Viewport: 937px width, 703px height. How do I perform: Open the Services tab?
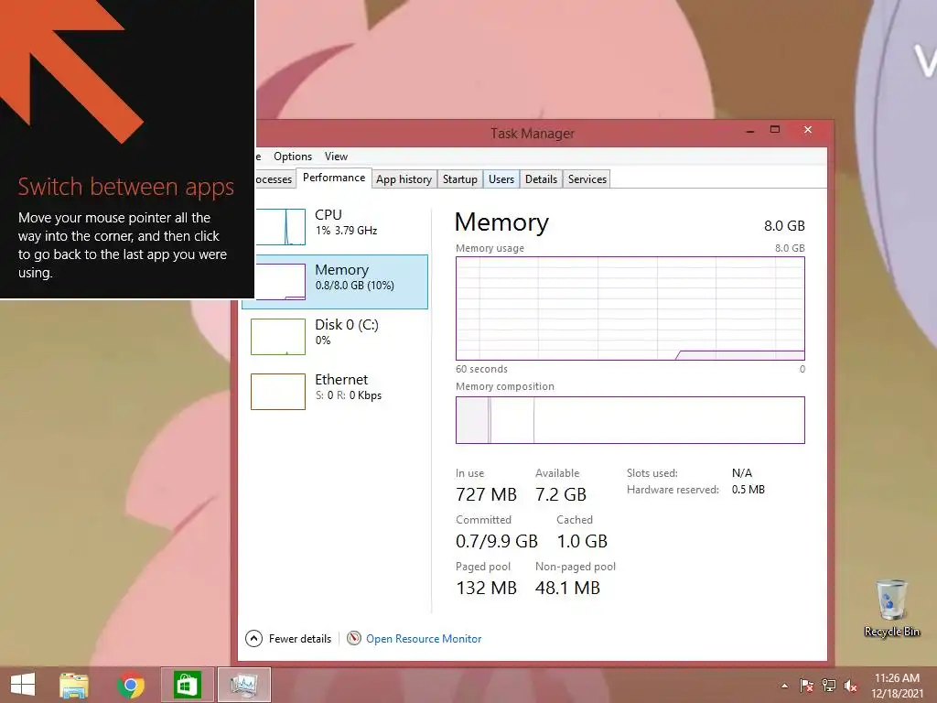click(587, 179)
